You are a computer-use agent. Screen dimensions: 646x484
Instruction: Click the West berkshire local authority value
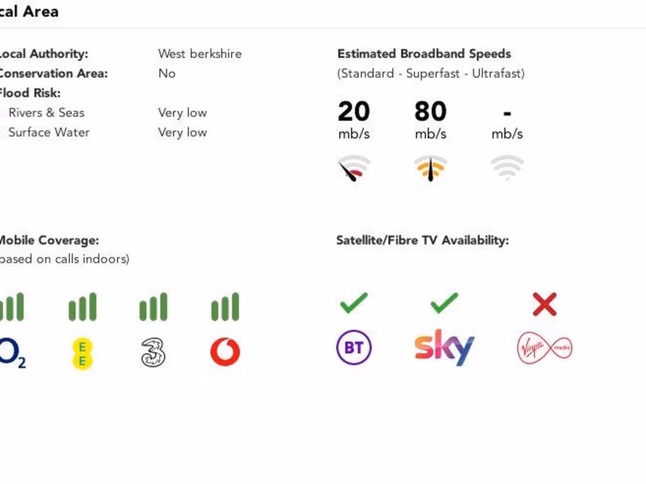tap(199, 54)
